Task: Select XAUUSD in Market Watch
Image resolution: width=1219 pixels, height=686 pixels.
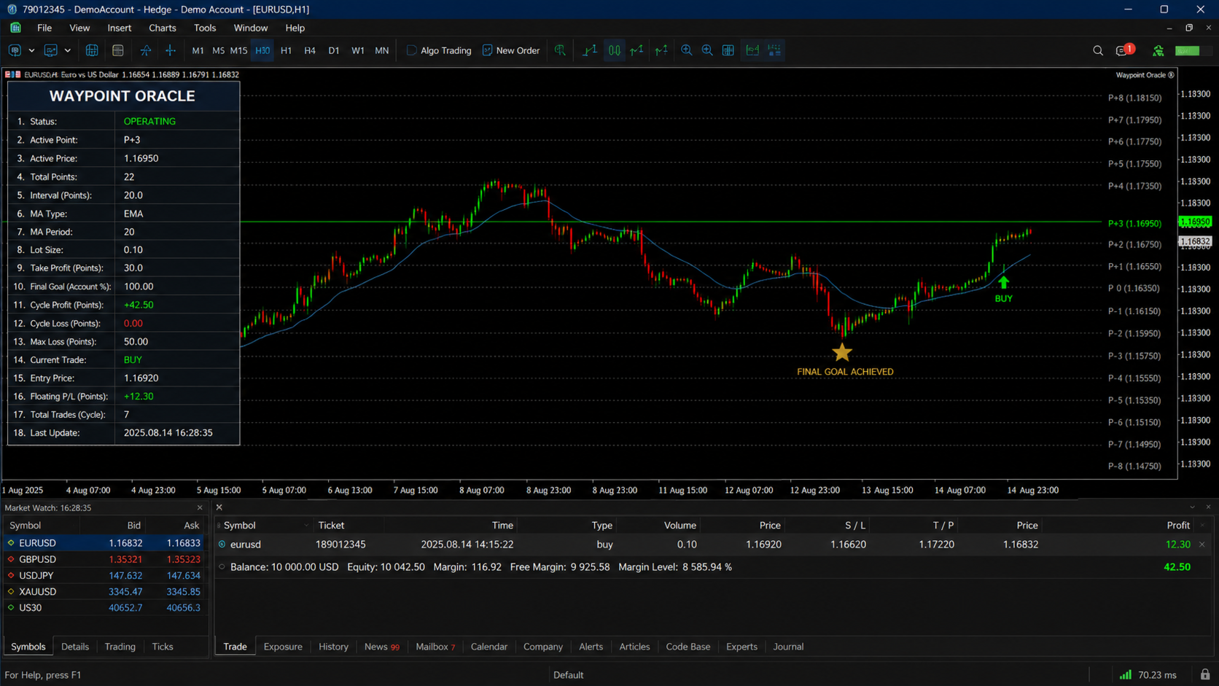Action: pos(105,591)
